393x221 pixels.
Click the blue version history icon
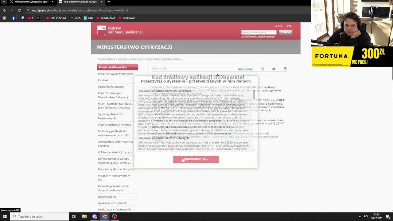click(263, 69)
